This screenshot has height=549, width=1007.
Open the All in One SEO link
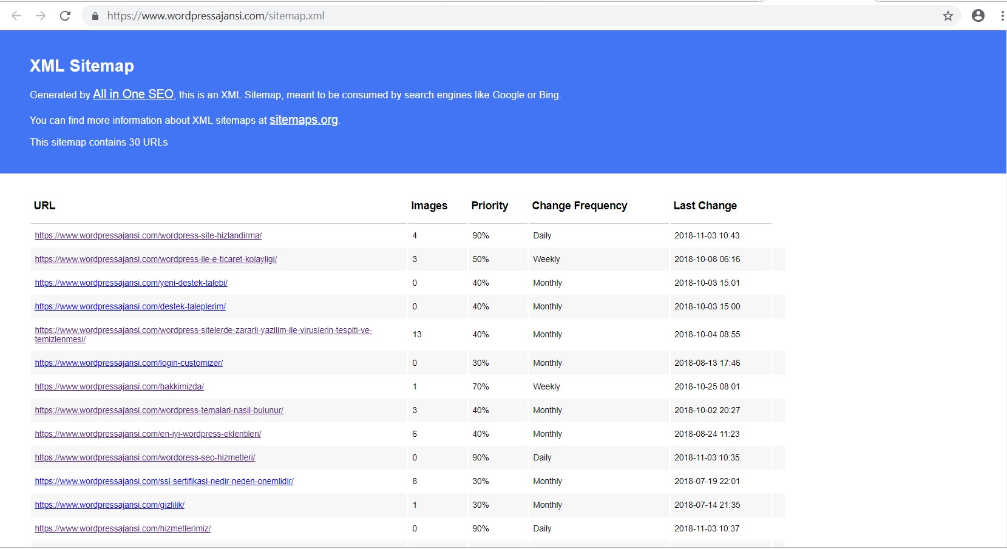(133, 94)
